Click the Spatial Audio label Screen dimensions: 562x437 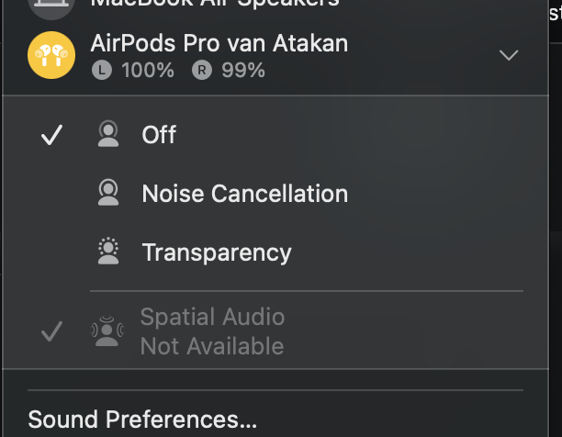pos(212,318)
